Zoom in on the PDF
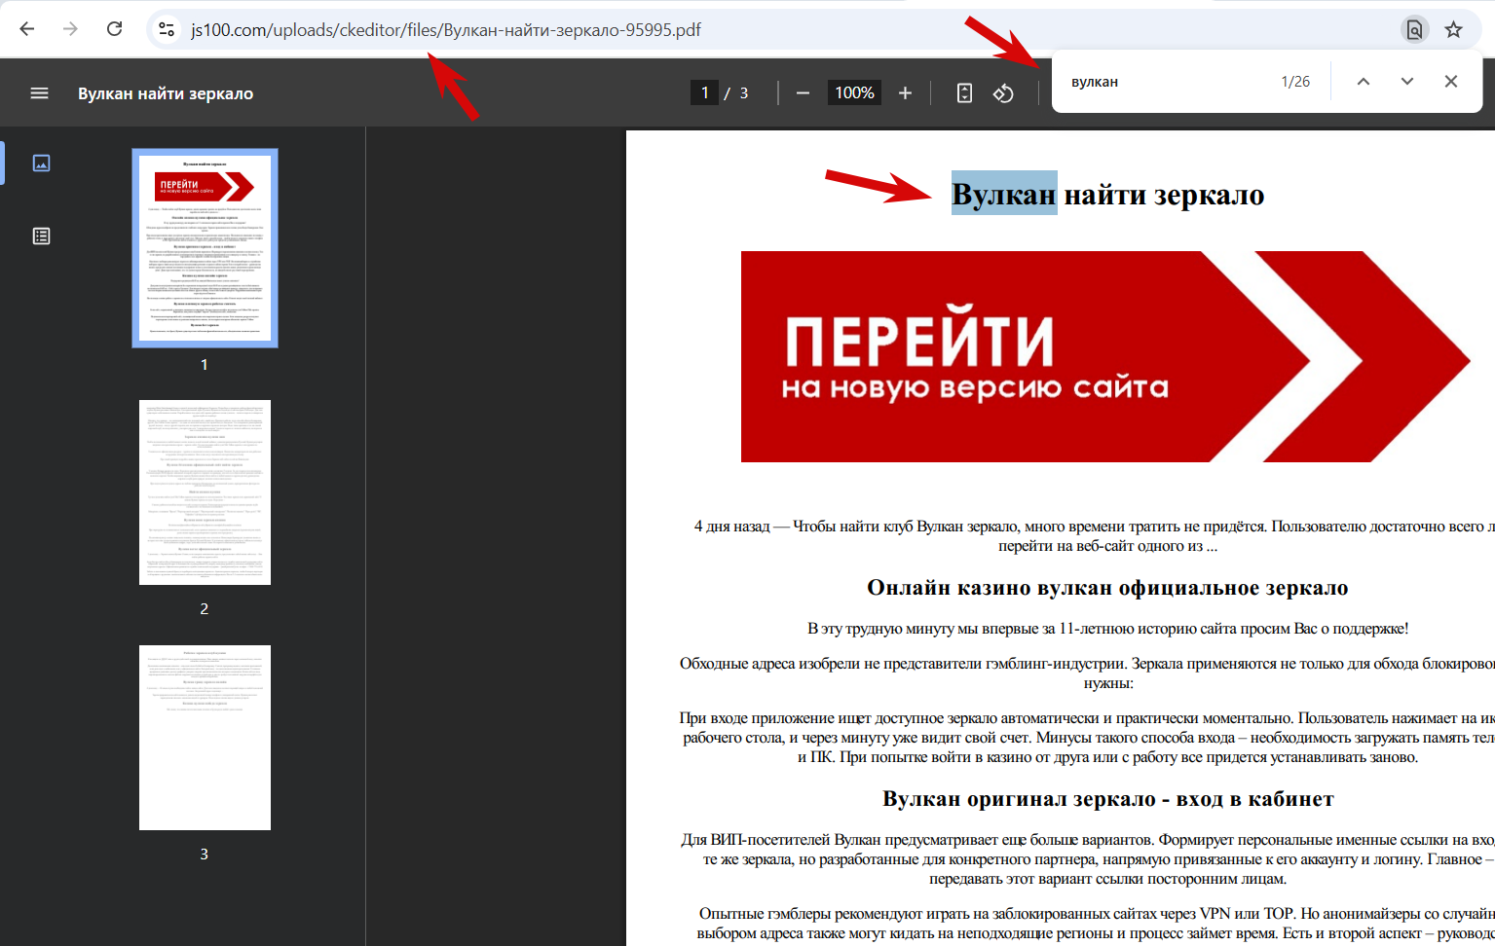The height and width of the screenshot is (946, 1495). 905,92
